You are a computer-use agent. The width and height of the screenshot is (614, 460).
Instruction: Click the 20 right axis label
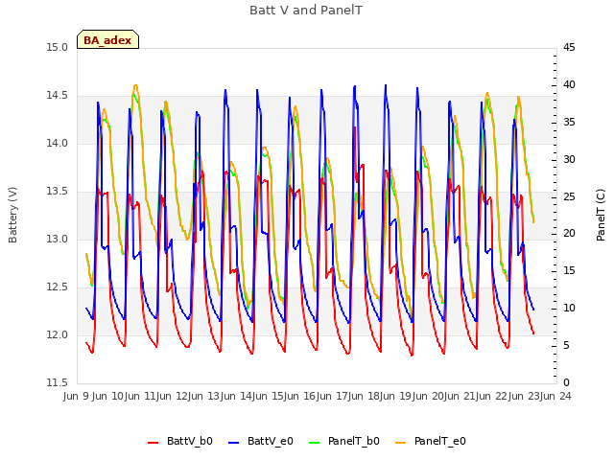[x=569, y=234]
